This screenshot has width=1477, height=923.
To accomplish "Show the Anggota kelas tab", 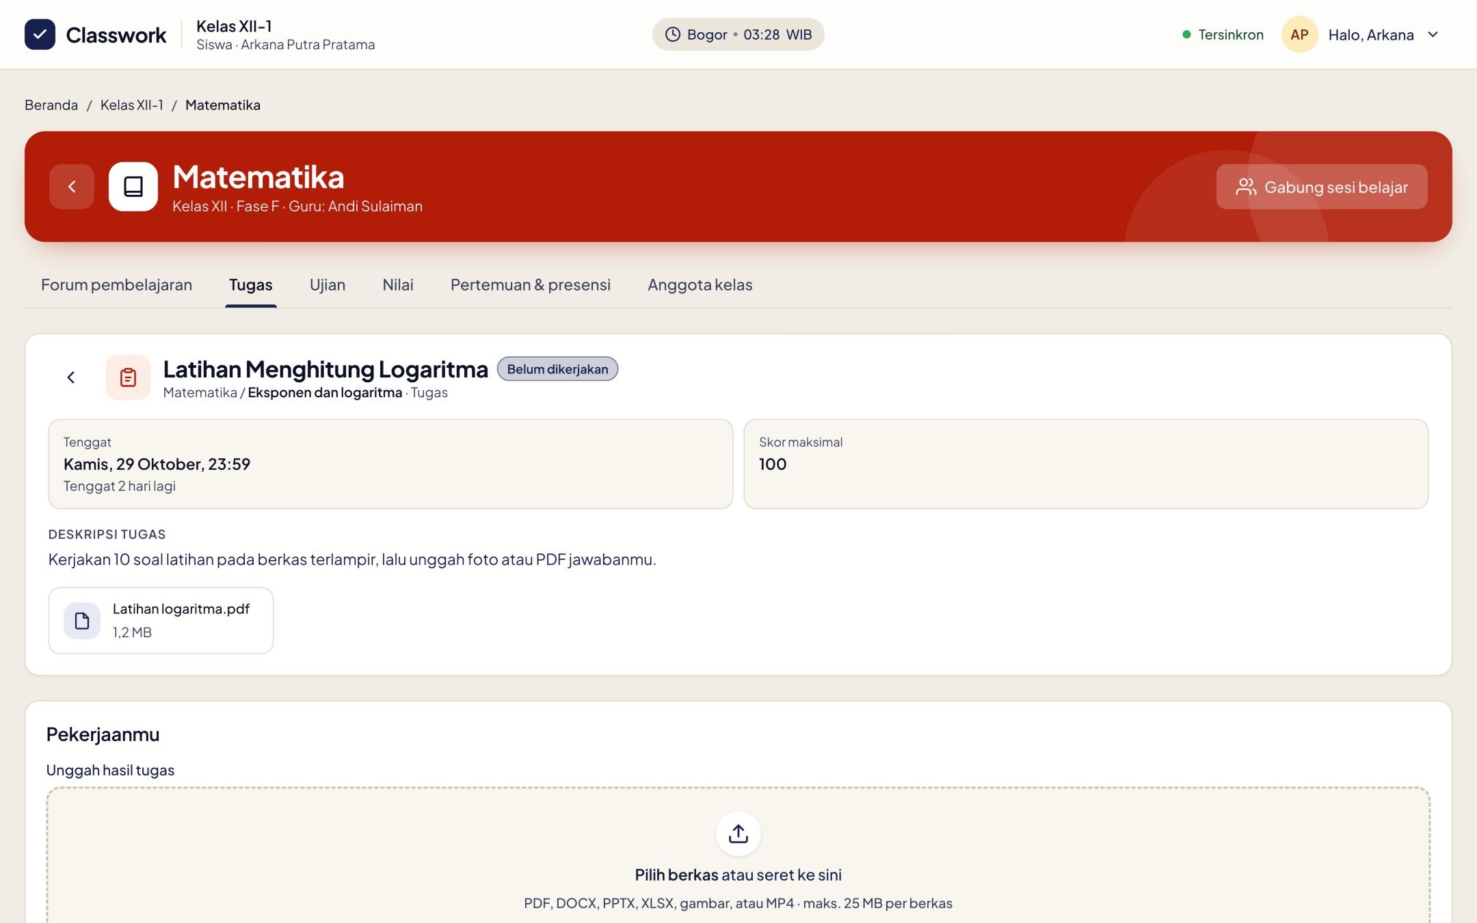I will coord(700,284).
